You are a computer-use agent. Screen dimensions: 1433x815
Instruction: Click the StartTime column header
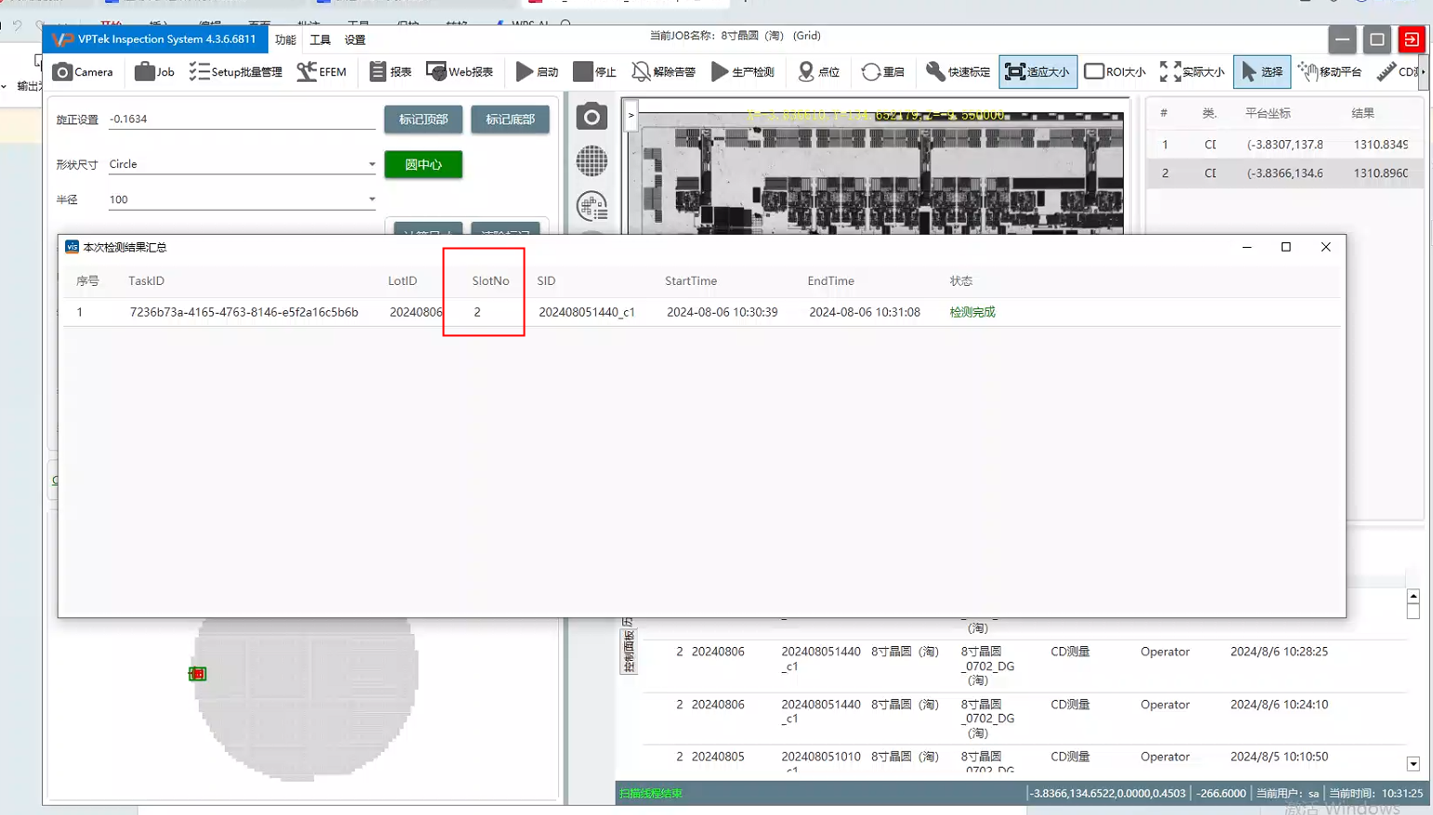[691, 280]
